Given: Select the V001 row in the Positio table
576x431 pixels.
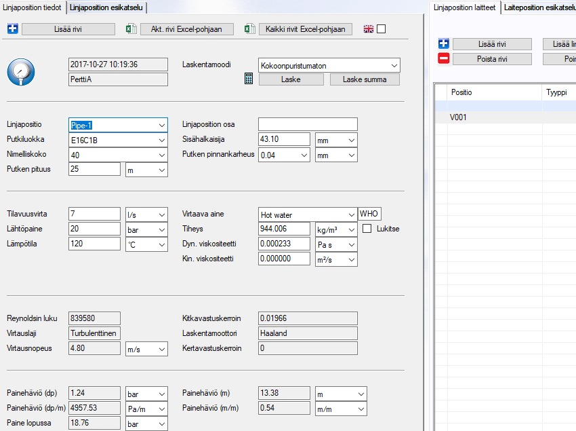Looking at the screenshot, I should coord(458,117).
